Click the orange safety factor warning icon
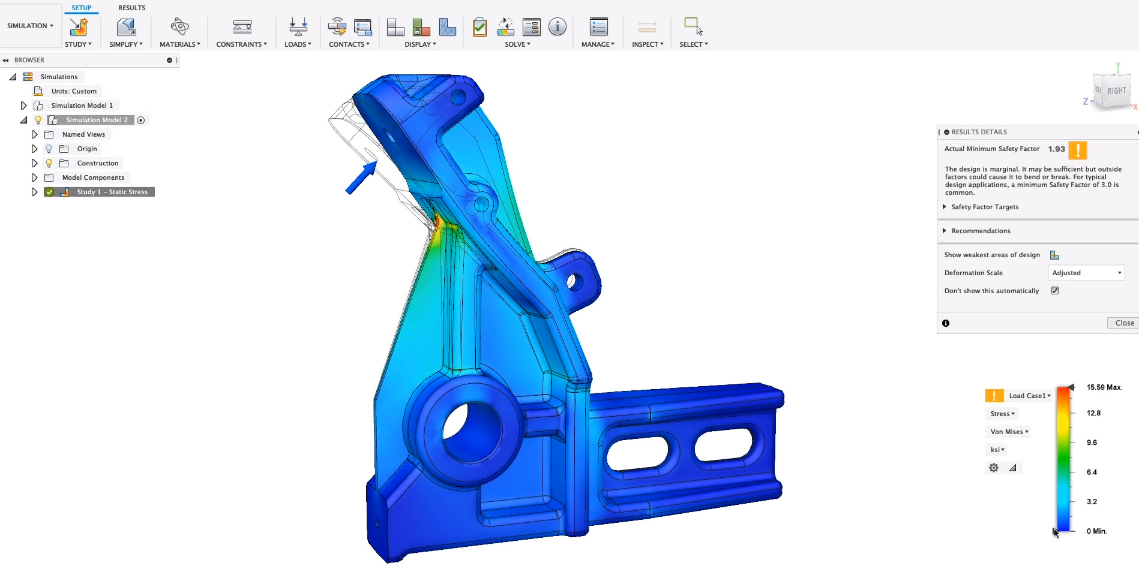 point(1078,150)
